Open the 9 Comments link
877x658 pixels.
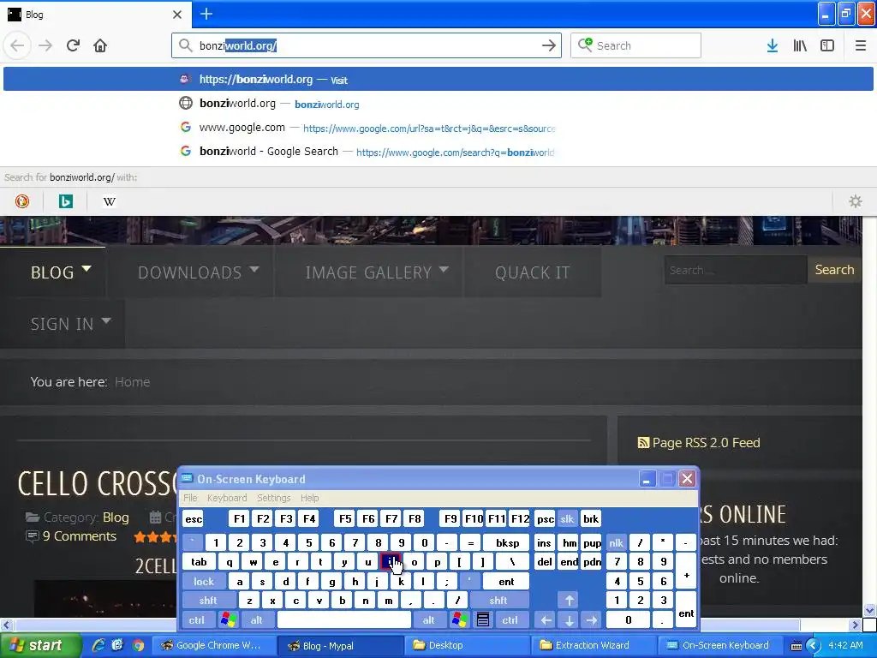pos(80,536)
